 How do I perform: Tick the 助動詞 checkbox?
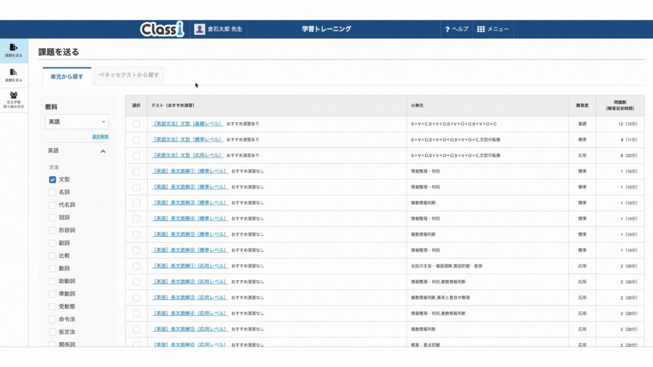(x=53, y=281)
